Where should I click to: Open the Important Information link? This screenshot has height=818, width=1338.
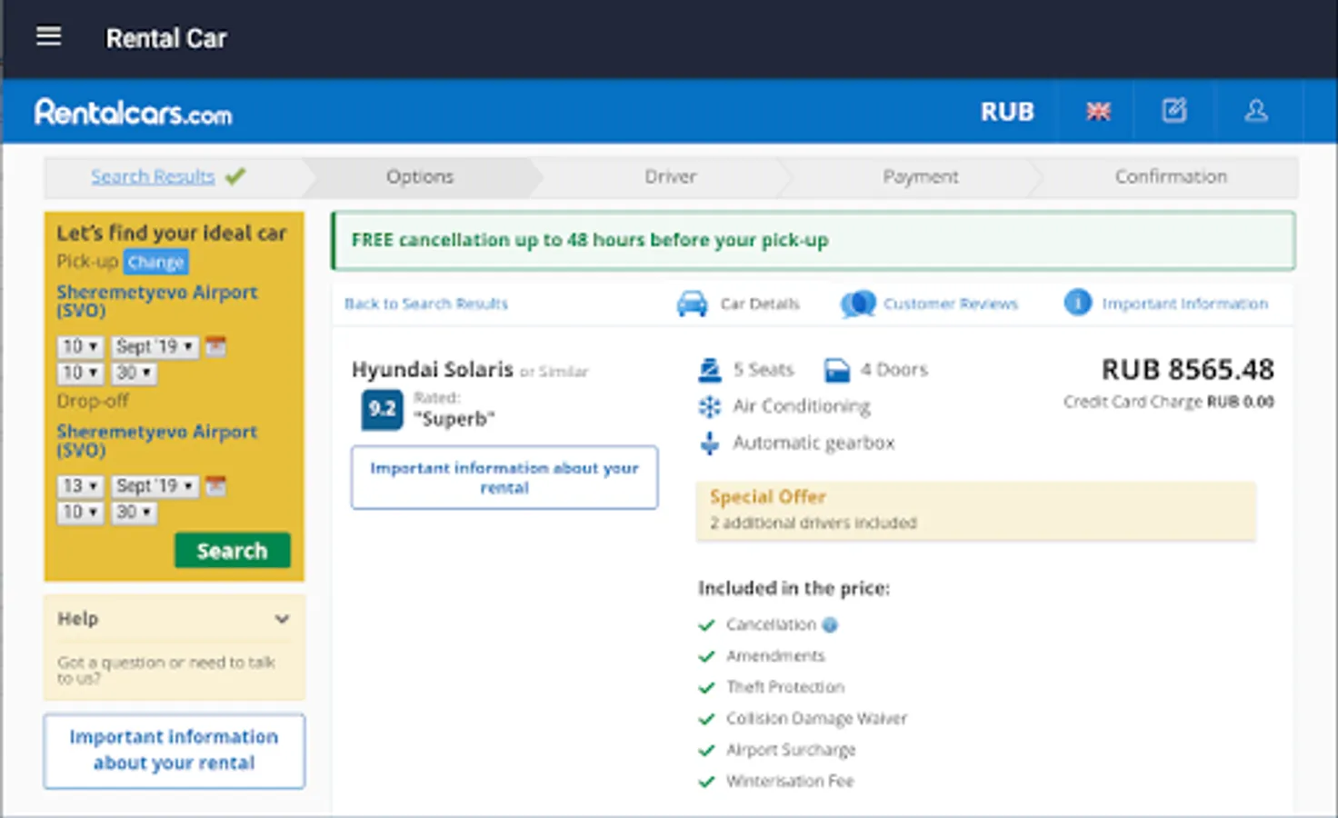point(1185,304)
